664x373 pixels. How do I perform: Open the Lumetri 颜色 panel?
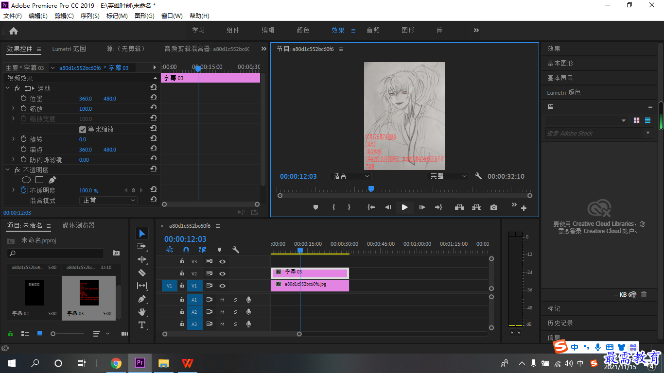coord(564,92)
